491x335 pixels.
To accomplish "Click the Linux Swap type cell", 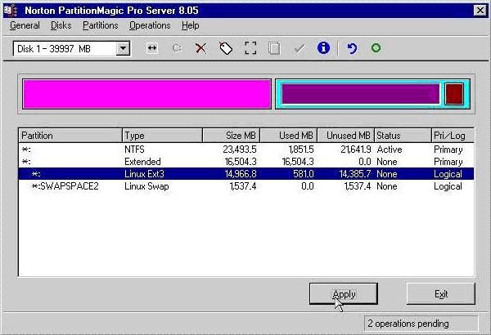I will 146,186.
